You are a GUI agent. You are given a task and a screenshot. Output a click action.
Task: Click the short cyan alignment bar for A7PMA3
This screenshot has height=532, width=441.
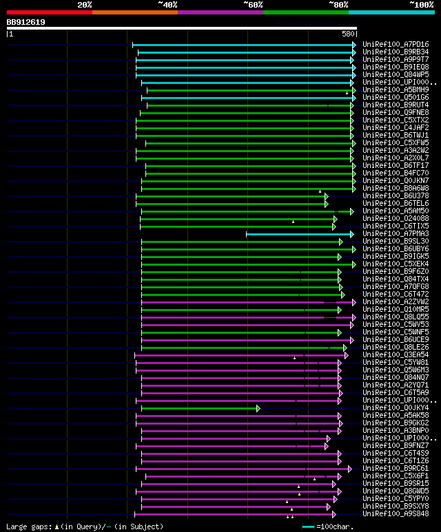coord(300,234)
